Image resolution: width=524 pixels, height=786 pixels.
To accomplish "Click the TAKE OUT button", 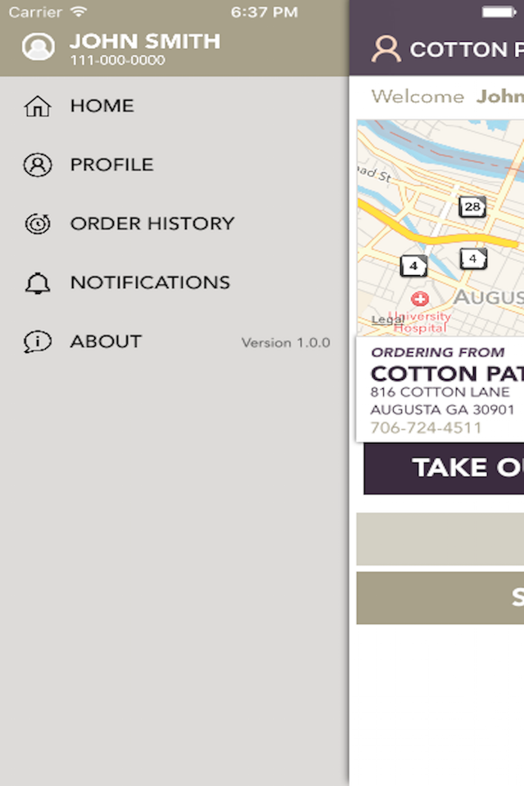I will pyautogui.click(x=444, y=468).
